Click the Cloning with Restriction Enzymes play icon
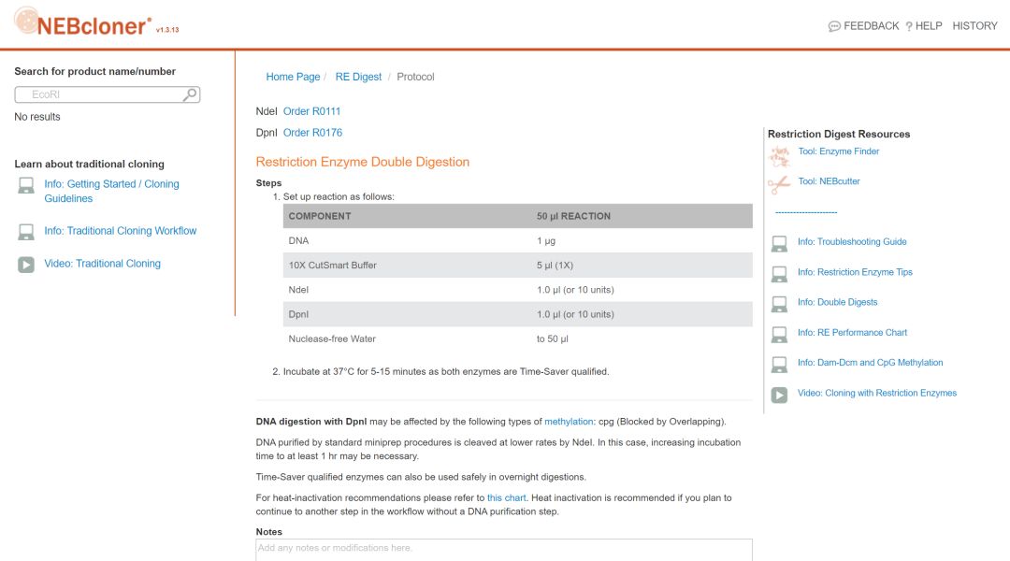This screenshot has width=1010, height=561. [779, 395]
